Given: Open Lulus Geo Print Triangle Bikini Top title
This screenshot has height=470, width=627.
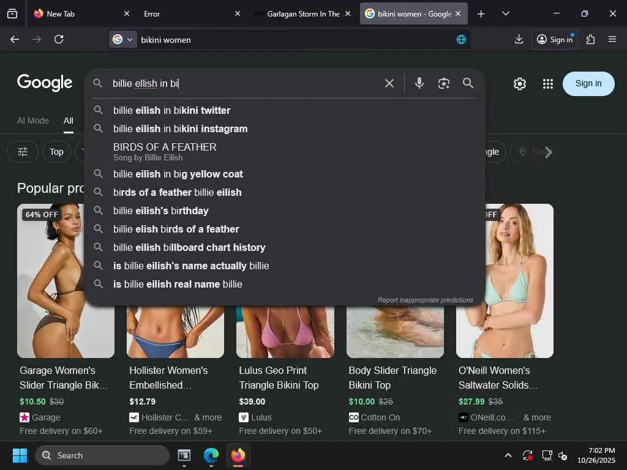Looking at the screenshot, I should [x=279, y=378].
